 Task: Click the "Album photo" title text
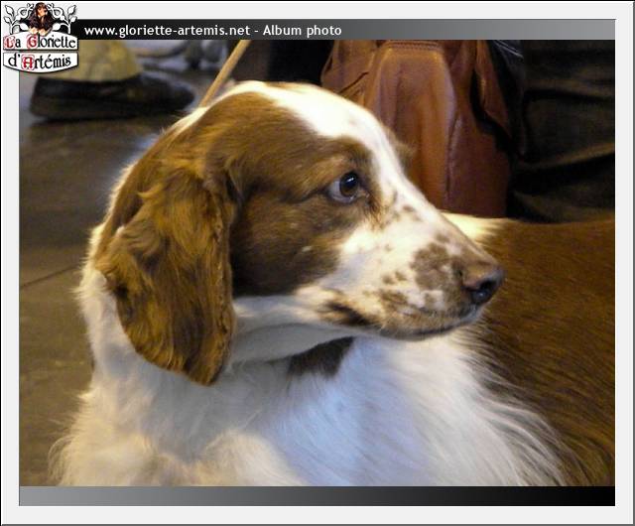tap(310, 31)
